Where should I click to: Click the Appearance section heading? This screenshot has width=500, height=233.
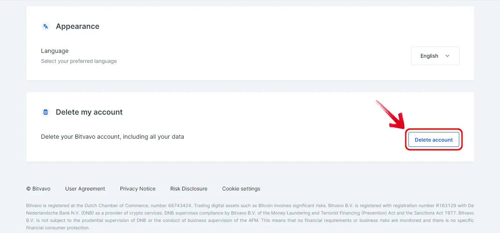[x=77, y=26]
